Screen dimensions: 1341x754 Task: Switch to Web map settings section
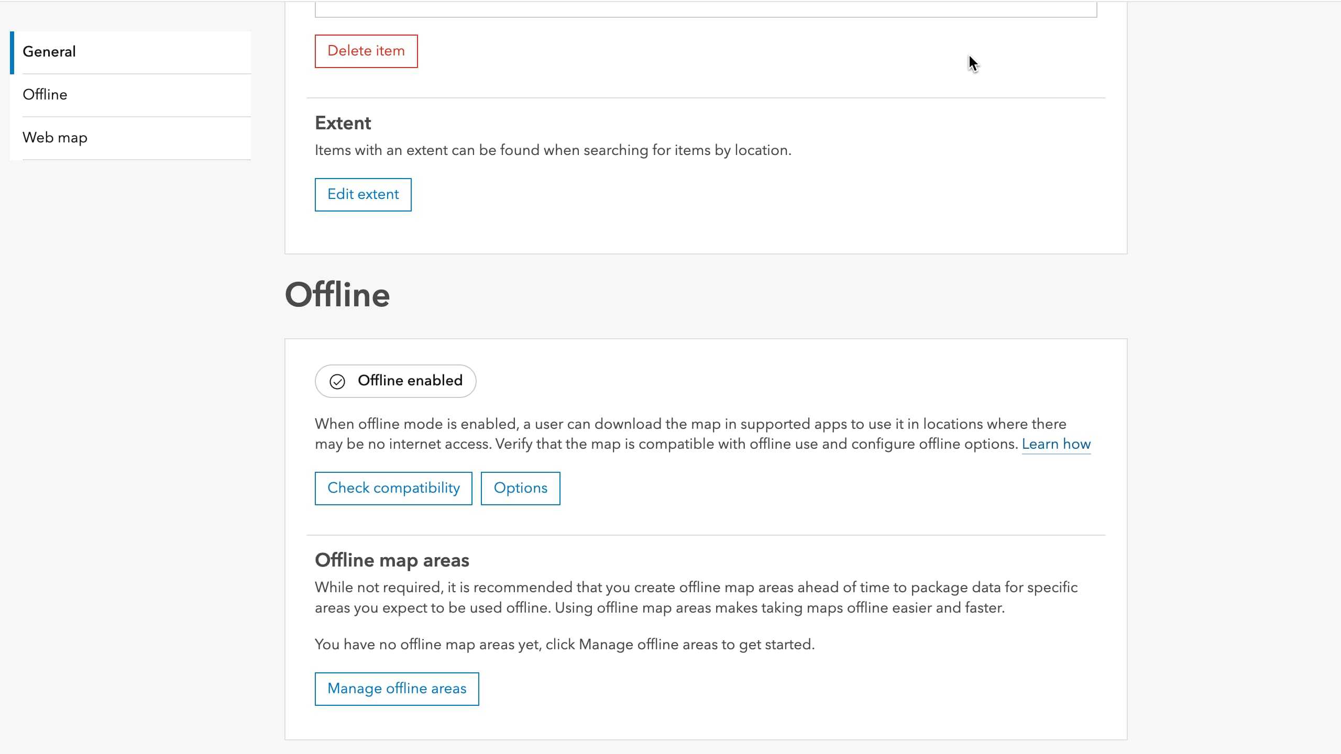click(x=55, y=137)
